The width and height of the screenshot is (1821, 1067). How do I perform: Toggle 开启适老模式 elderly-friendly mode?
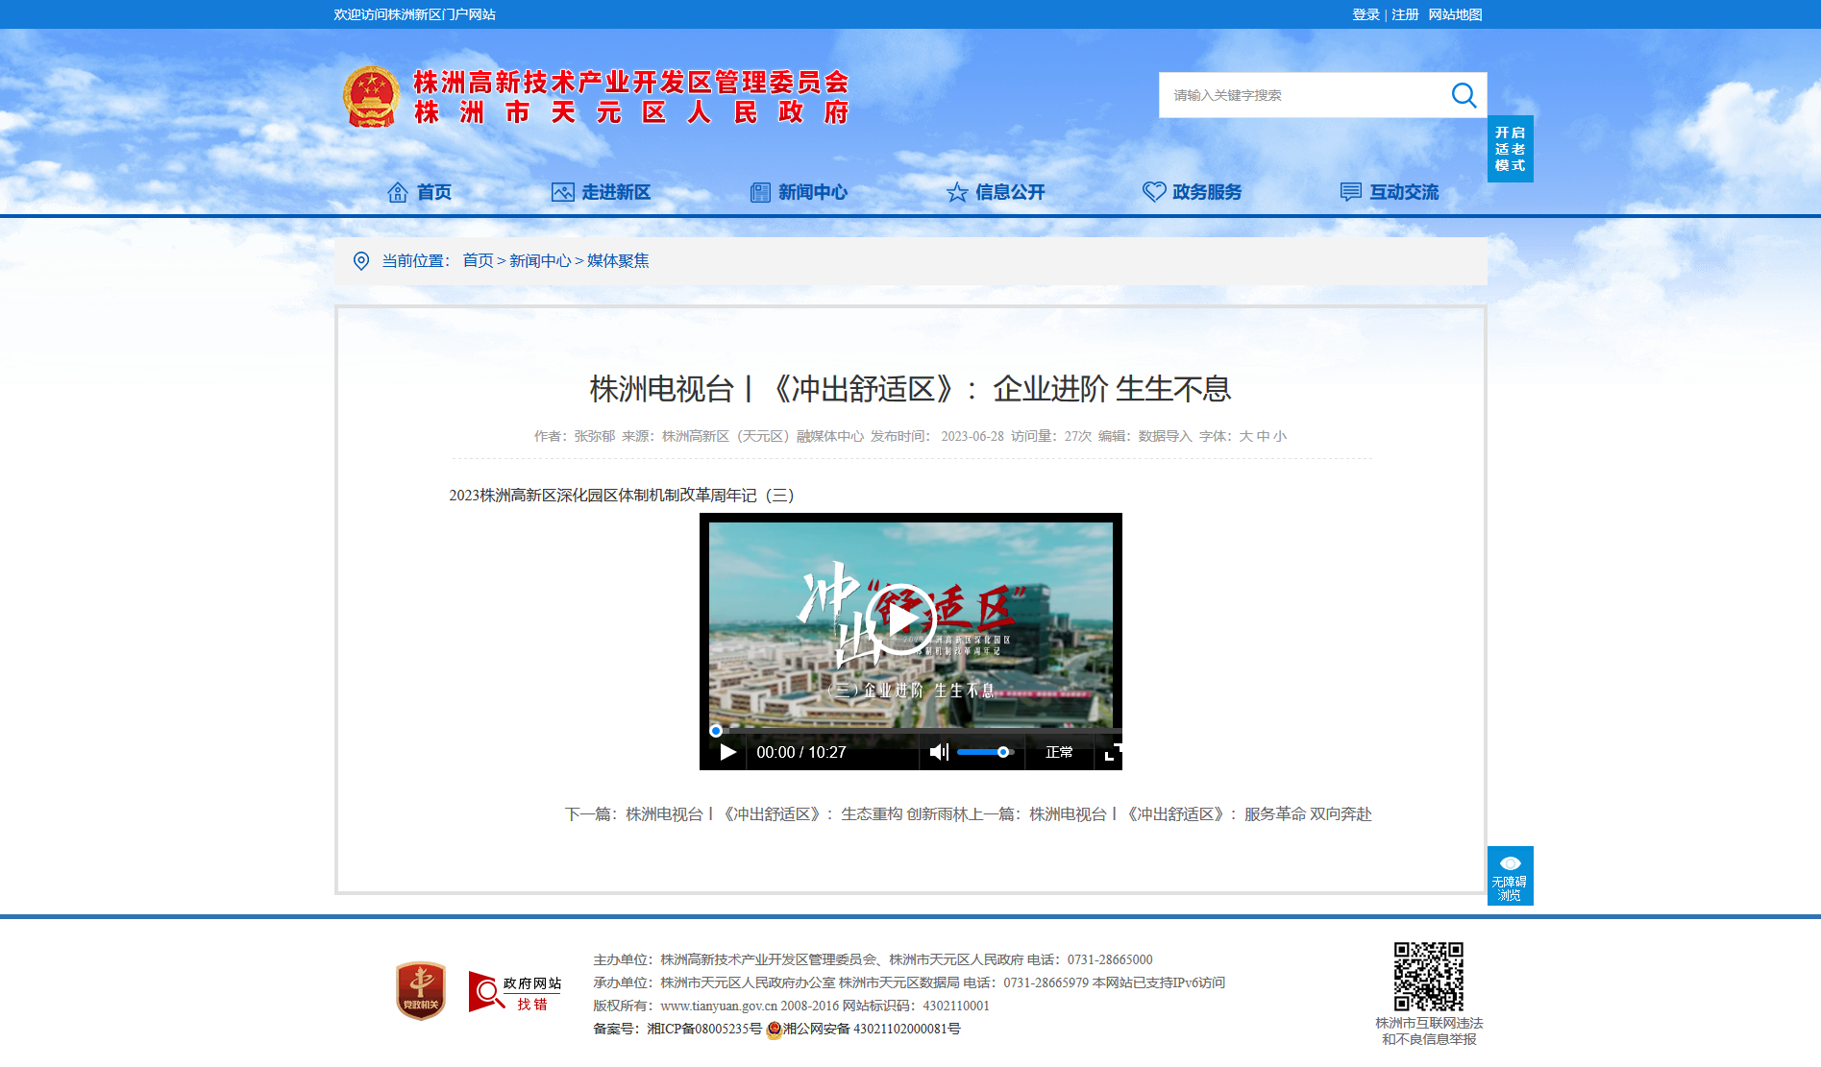point(1510,149)
